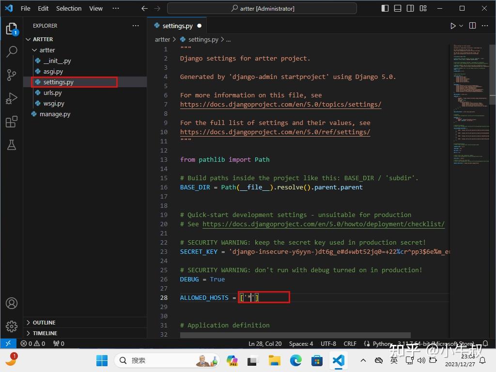Open the Source Control view
Image resolution: width=496 pixels, height=372 pixels.
tap(12, 75)
